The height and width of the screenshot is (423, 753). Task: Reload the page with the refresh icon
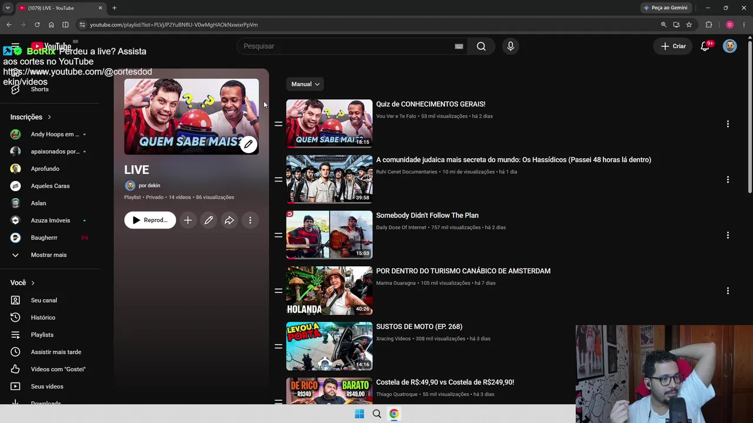pos(37,25)
